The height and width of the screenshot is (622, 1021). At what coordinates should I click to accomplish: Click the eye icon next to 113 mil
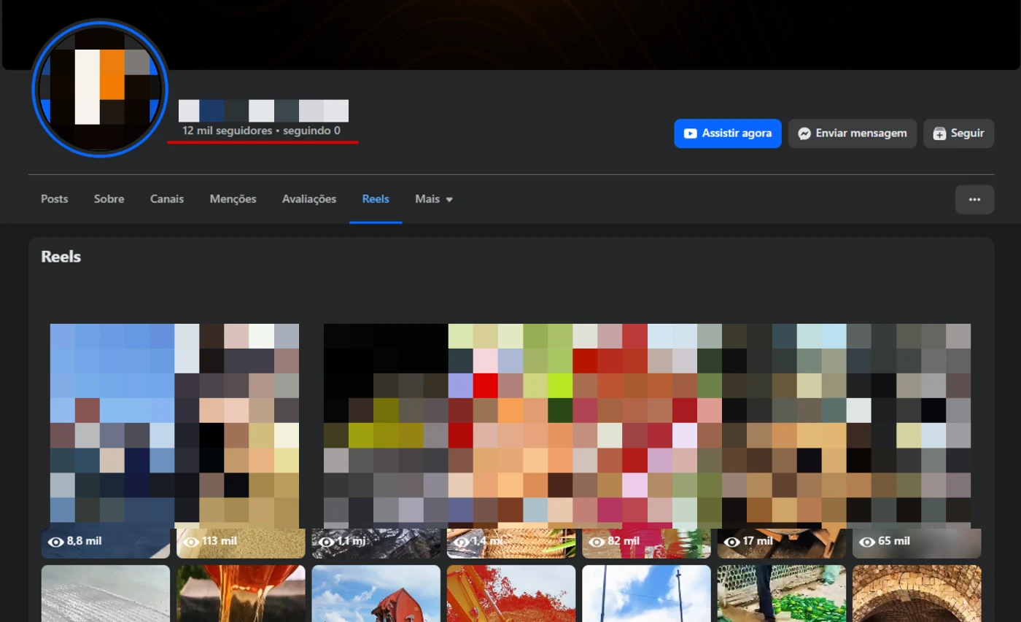[192, 542]
